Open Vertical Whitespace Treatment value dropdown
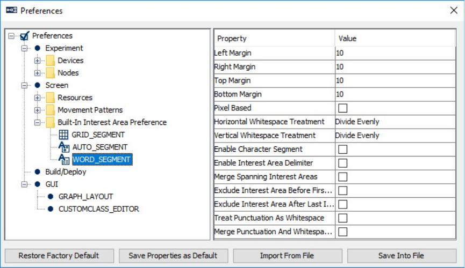This screenshot has width=465, height=268. coord(395,136)
